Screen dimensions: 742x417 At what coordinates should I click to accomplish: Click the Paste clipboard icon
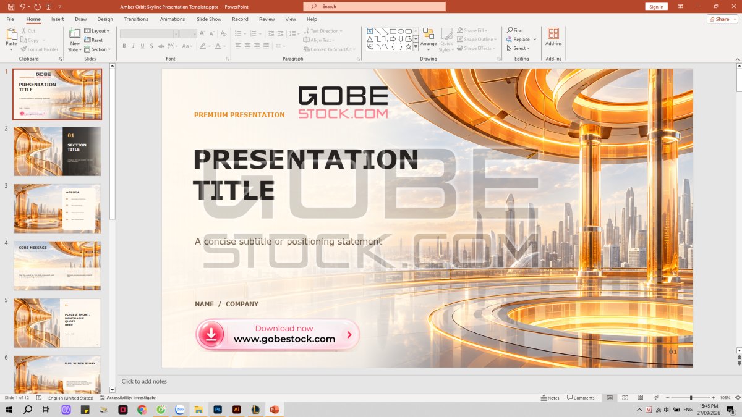[11, 35]
